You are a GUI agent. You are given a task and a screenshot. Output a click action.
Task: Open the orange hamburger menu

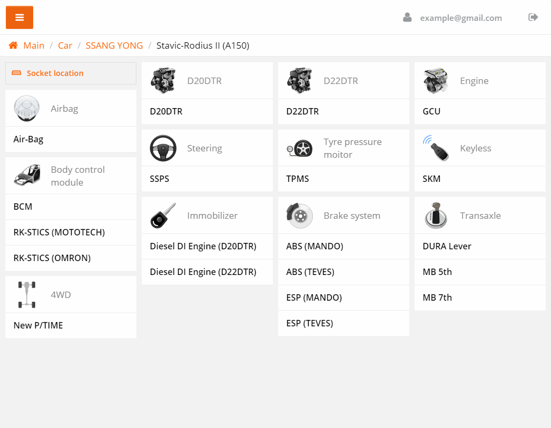click(20, 18)
